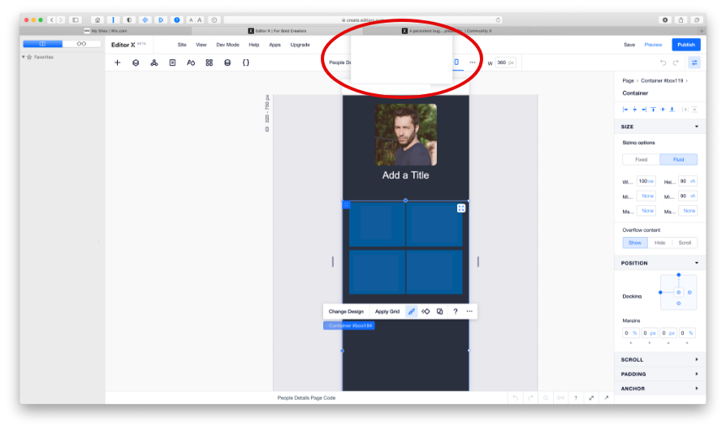Set overflow content to Show
This screenshot has width=726, height=430.
[635, 243]
